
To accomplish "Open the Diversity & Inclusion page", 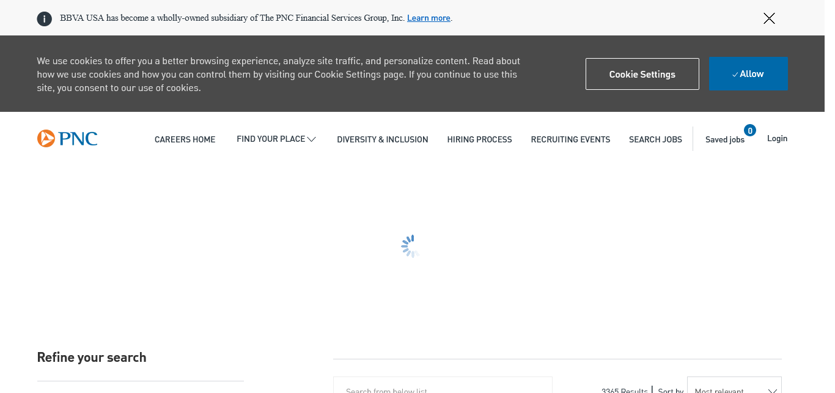I will coord(382,139).
